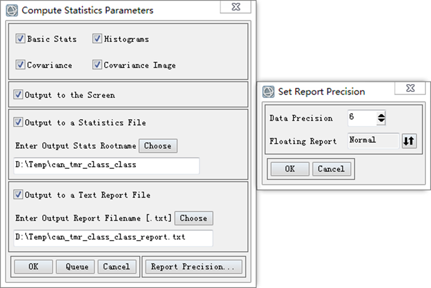Toggle the Histograms checkbox
The width and height of the screenshot is (431, 288).
coord(97,39)
